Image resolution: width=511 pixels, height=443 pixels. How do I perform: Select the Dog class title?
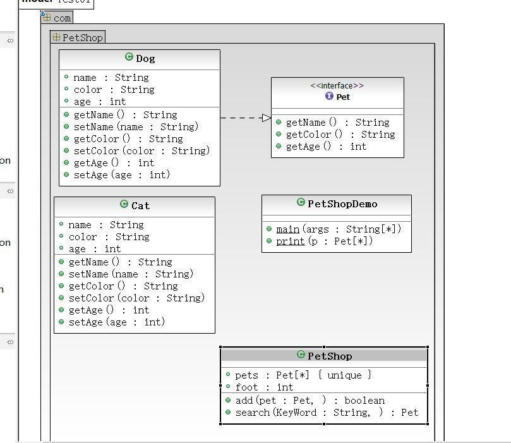coord(145,59)
